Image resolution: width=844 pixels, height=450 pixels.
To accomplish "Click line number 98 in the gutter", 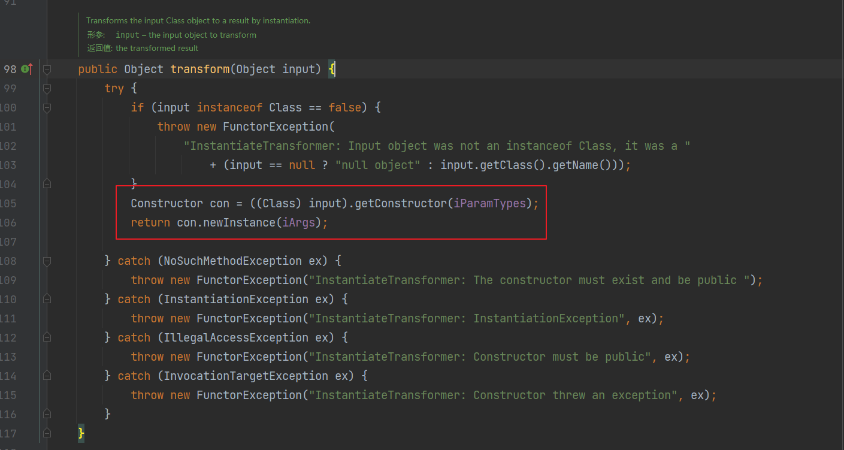I will tap(10, 70).
